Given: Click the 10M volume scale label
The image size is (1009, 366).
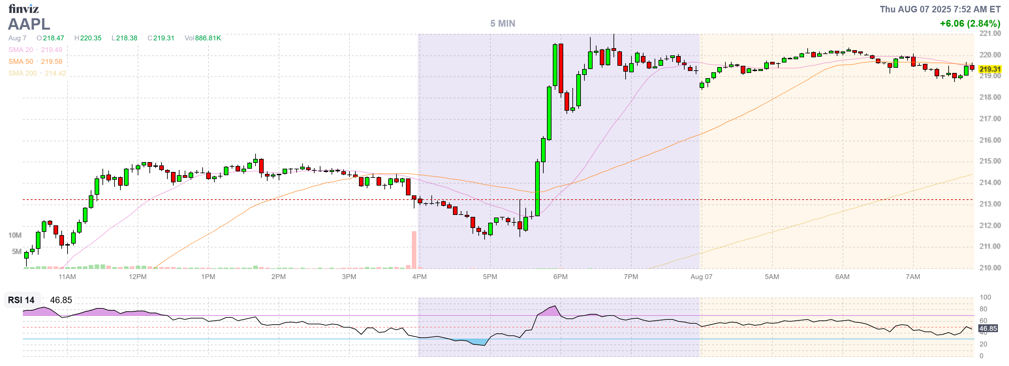Looking at the screenshot, I should 15,235.
